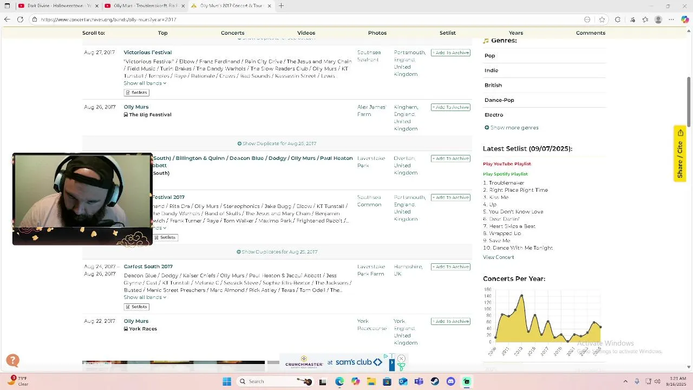The image size is (693, 390).
Task: Expand Show Duplicates for Aug 25, 2017
Action: tap(277, 252)
